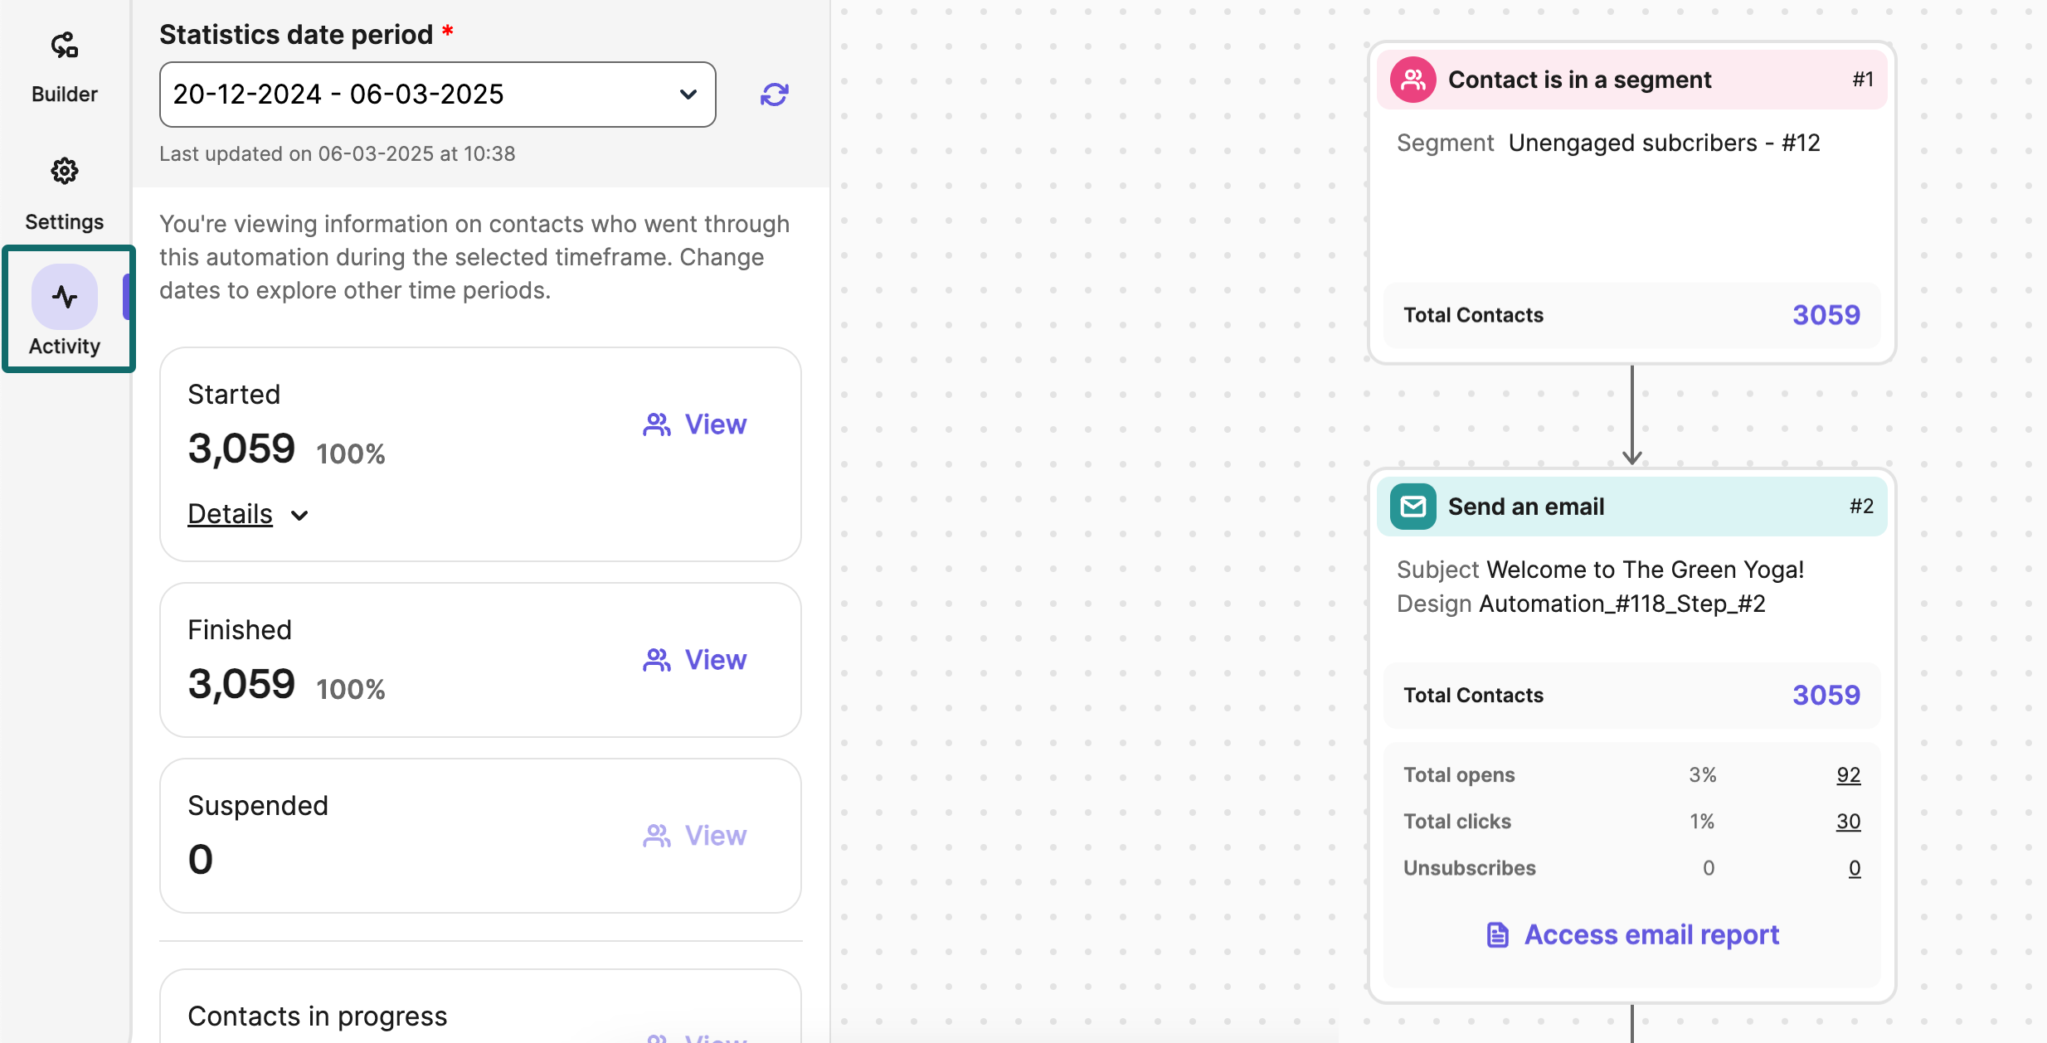This screenshot has width=2047, height=1043.
Task: Select Activity label in sidebar
Action: click(65, 346)
